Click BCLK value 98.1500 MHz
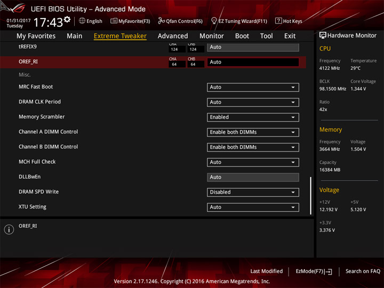Screen dimensions: 384x288 [x=333, y=89]
